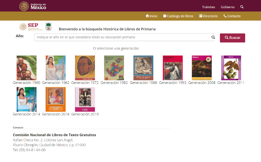
Task: Open Gobierno in the top header
Action: point(227,7)
